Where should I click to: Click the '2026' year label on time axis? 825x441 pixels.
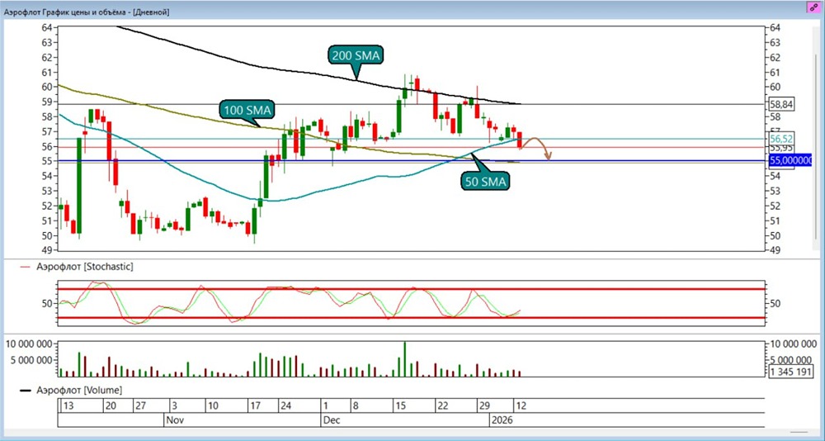coord(502,420)
